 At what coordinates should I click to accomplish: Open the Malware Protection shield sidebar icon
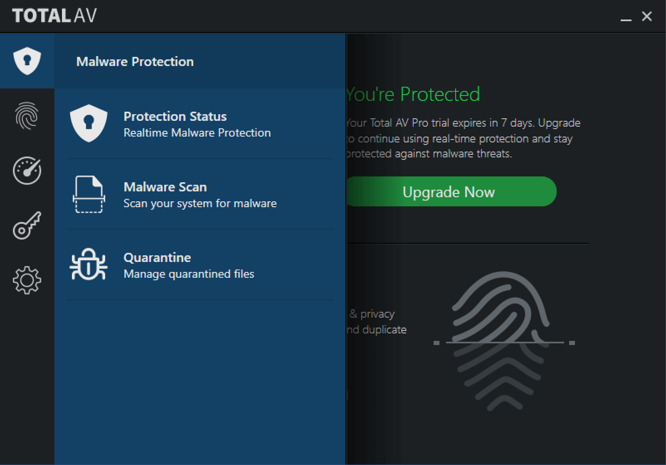[27, 61]
